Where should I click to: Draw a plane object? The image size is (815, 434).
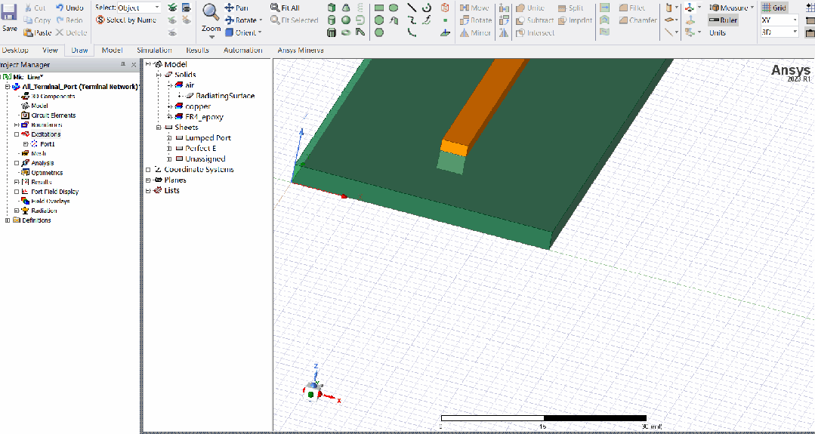445,32
